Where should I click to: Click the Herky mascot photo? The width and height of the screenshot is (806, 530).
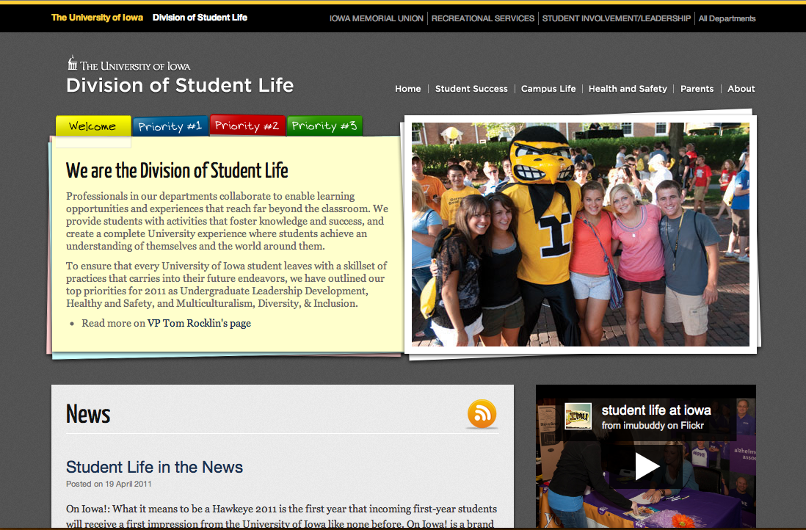point(581,234)
